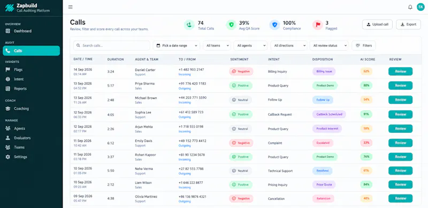Click the Escalated disposition tag
This screenshot has height=208, width=428.
[x=323, y=143]
